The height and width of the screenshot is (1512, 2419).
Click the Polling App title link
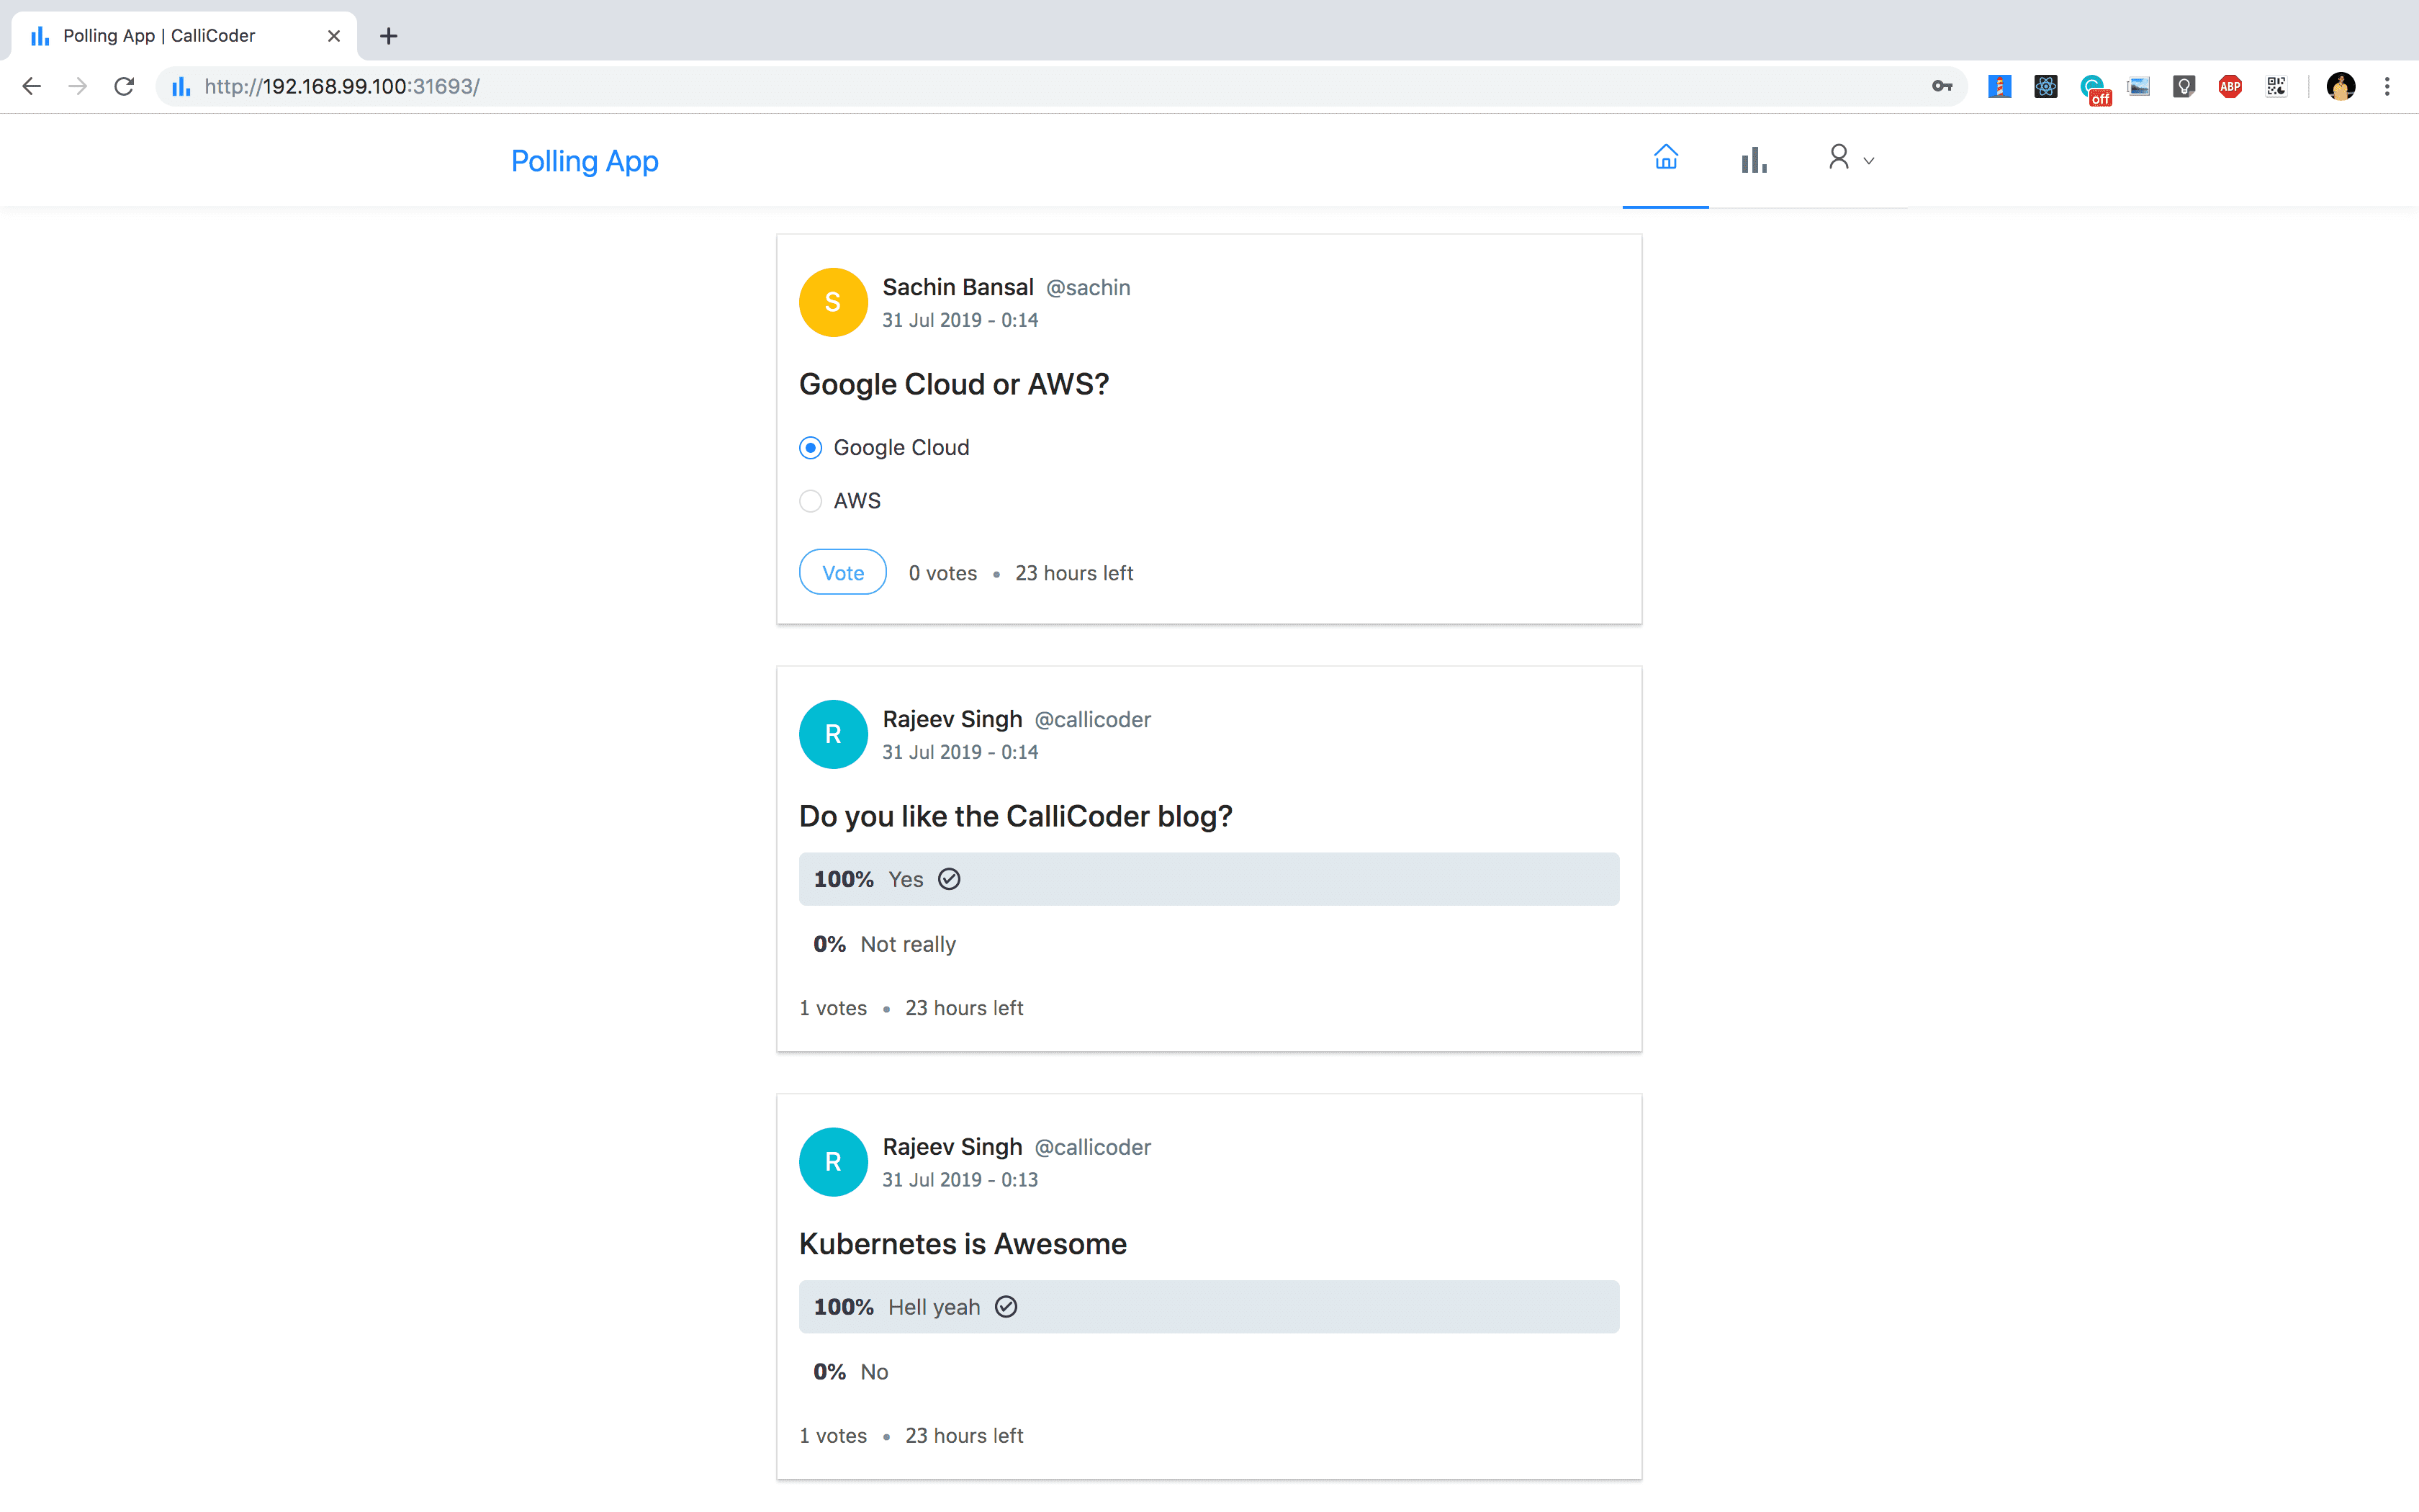click(585, 161)
